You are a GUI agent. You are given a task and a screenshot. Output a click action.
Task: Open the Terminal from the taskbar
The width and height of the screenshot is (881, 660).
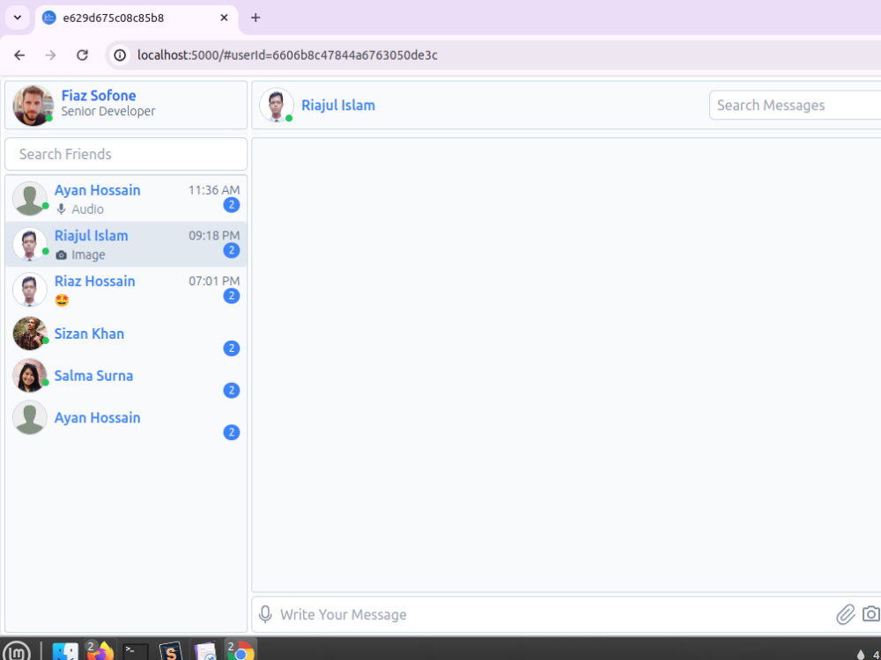coord(136,651)
